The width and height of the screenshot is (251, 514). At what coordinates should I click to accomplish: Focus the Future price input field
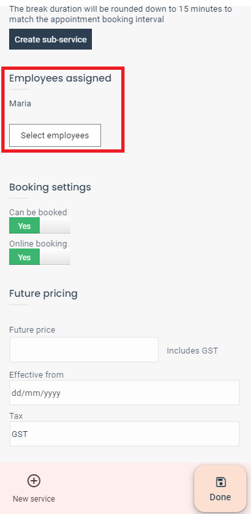coord(84,350)
